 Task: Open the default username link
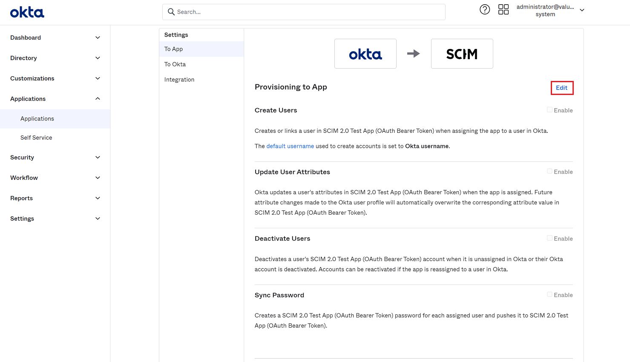pyautogui.click(x=290, y=146)
